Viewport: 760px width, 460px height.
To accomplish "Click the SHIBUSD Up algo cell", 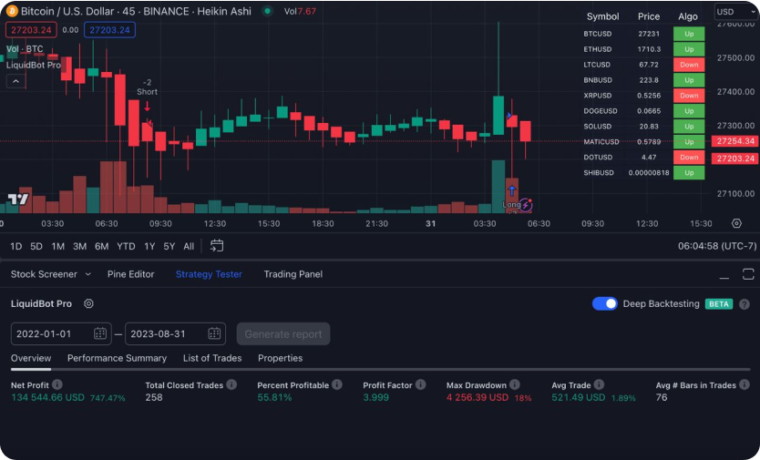I will (x=689, y=172).
